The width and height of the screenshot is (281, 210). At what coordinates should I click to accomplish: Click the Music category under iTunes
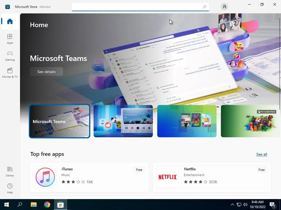66,175
